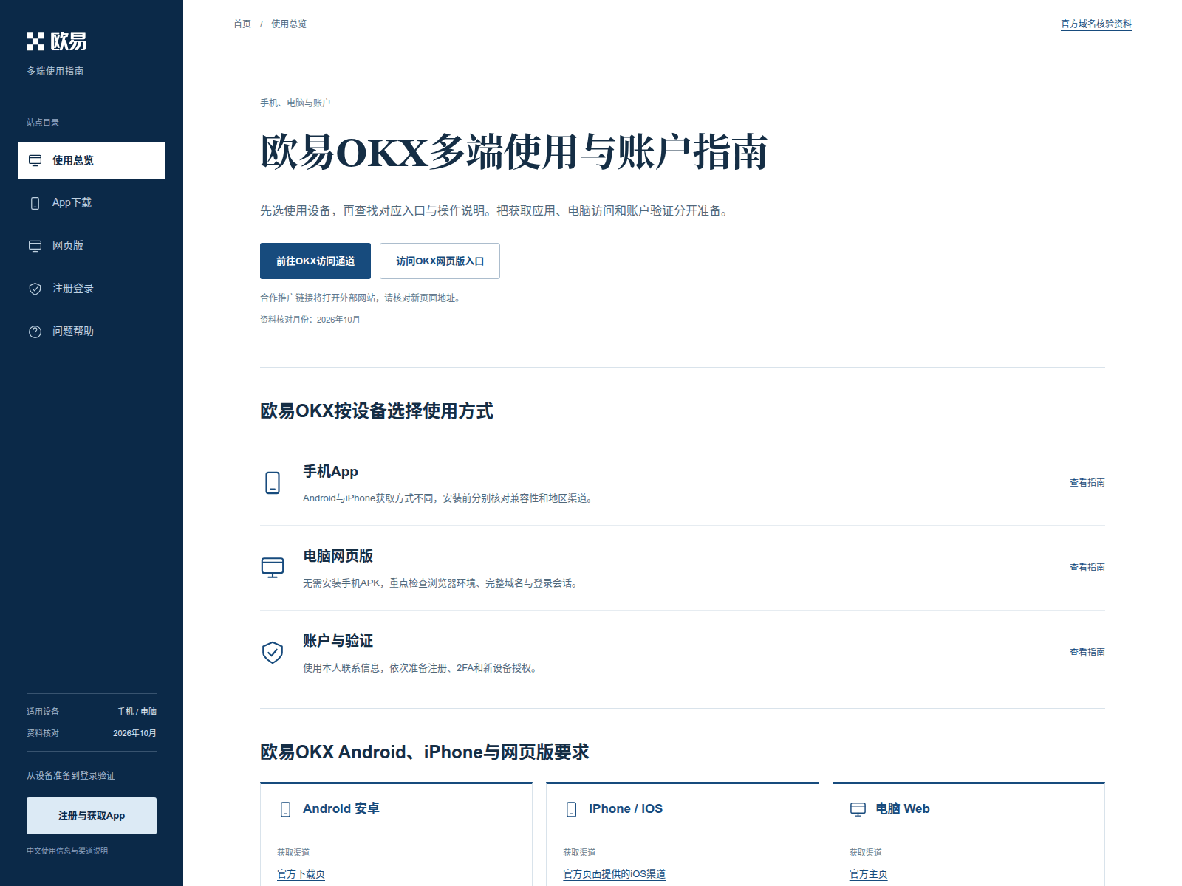1182x886 pixels.
Task: Click the phone icon next to 手机App
Action: click(273, 483)
